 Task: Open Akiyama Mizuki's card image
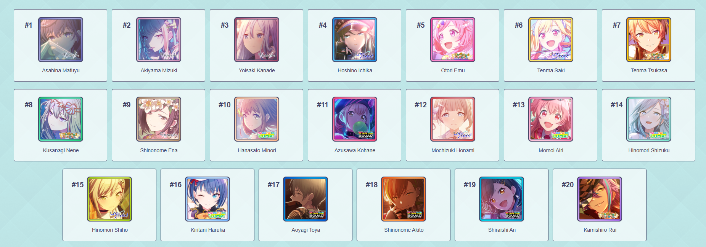pos(159,40)
